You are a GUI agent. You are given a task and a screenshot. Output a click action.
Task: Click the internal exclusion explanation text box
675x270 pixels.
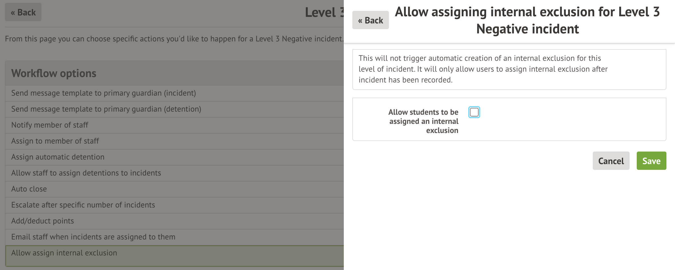[x=509, y=69]
